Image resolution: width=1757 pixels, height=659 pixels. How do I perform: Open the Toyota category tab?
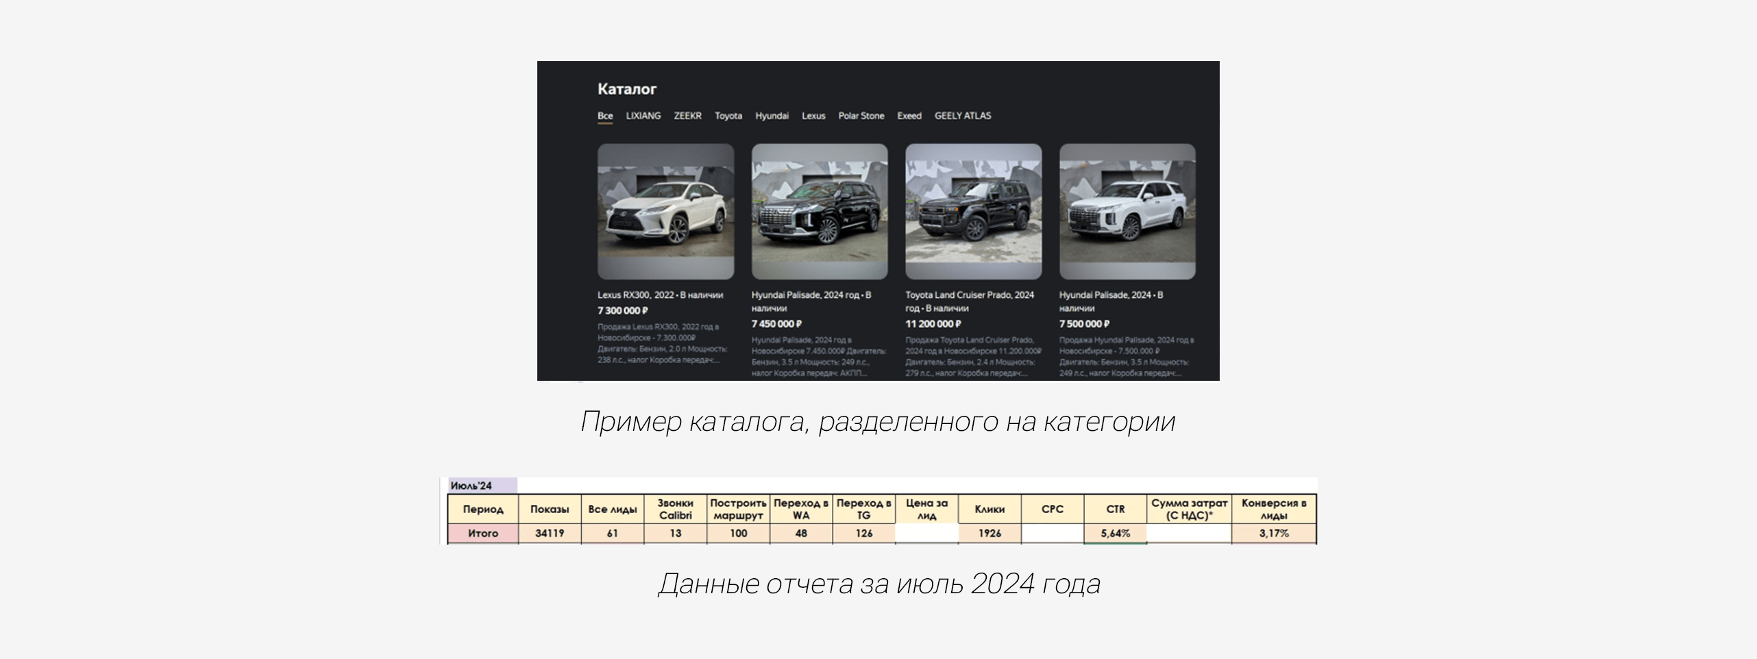pos(728,116)
